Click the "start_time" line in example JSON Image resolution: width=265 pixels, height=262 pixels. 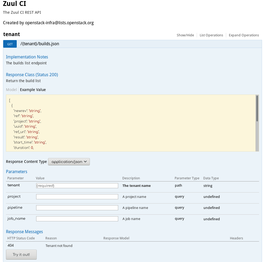pyautogui.click(x=30, y=142)
